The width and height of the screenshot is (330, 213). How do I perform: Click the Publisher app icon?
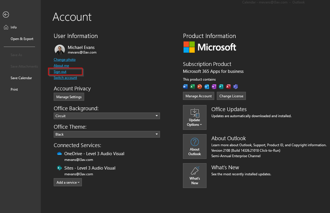(221, 86)
